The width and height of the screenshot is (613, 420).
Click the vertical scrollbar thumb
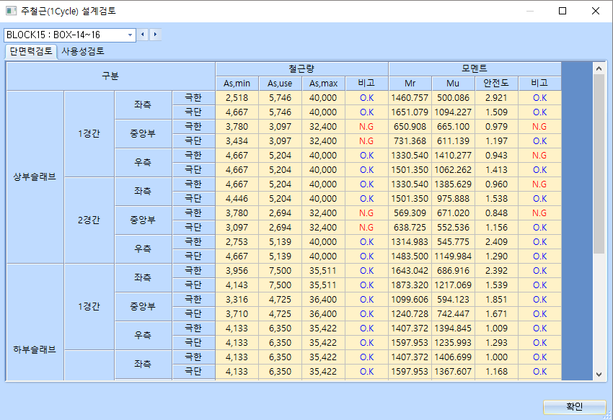[599, 164]
